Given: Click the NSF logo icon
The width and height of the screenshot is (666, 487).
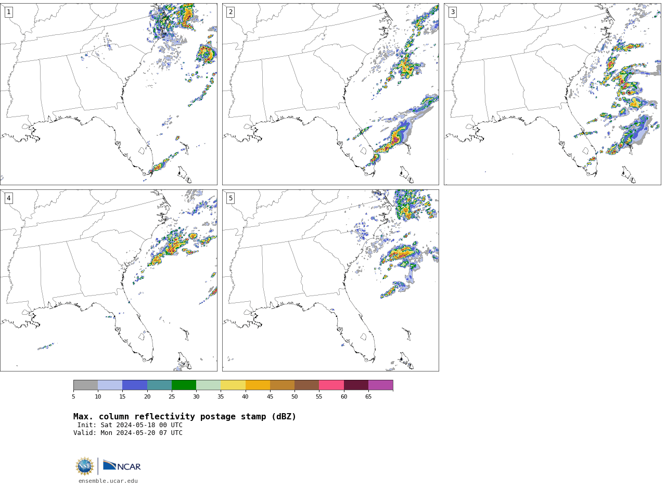Looking at the screenshot, I should click(x=85, y=466).
